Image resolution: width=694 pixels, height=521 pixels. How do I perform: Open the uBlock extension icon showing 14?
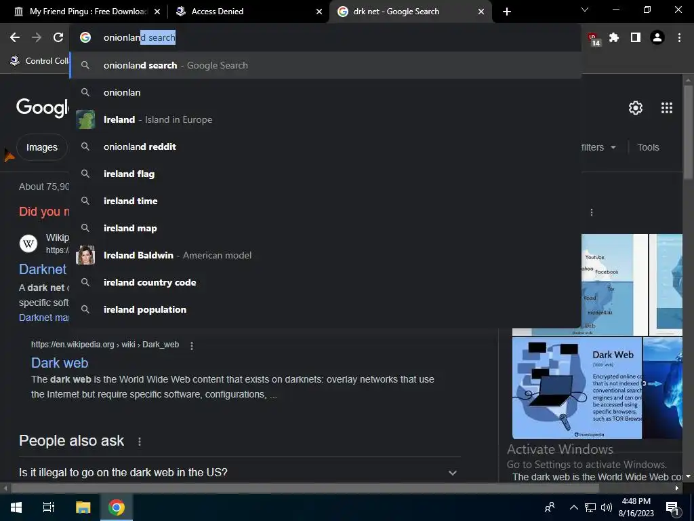[594, 39]
